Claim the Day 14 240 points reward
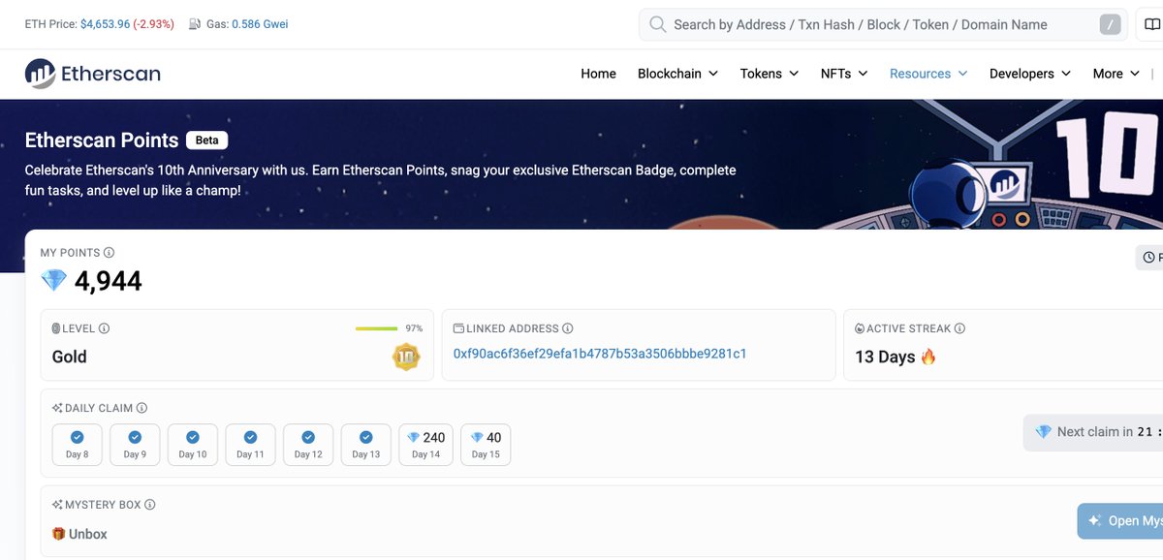Screen dimensions: 1163x560 [x=426, y=445]
